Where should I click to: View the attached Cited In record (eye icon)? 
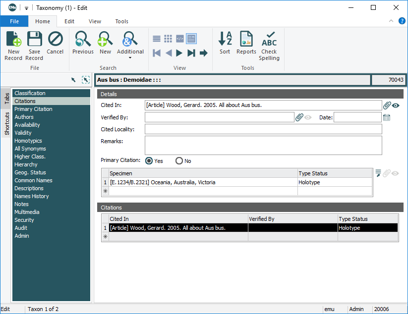pyautogui.click(x=396, y=105)
